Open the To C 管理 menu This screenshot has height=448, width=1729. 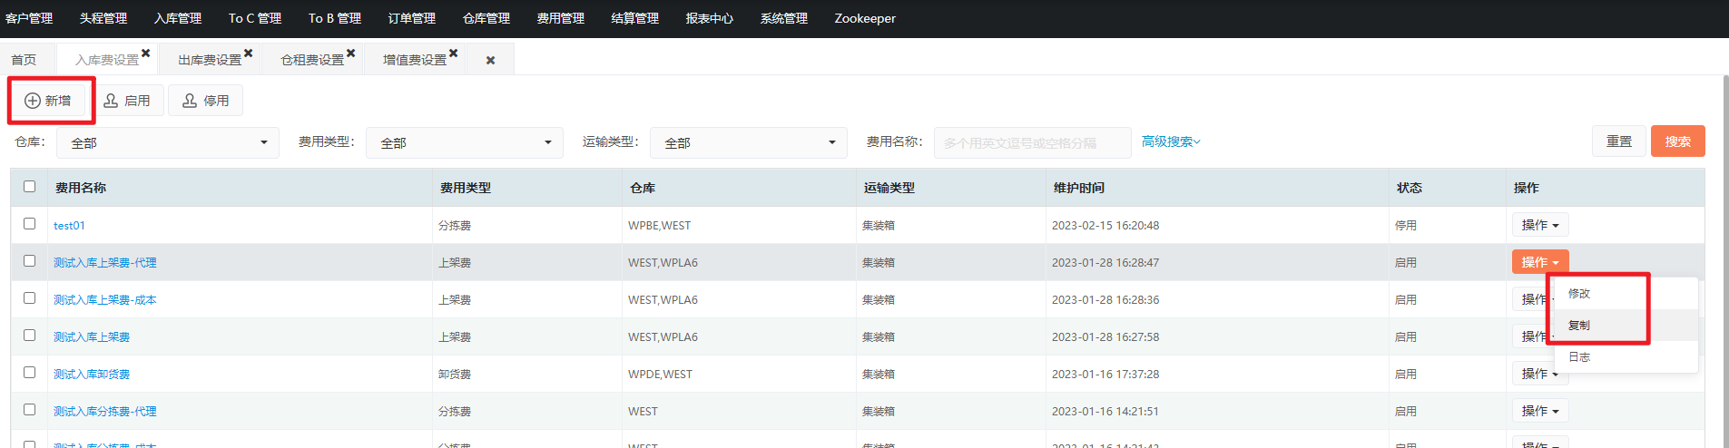[x=255, y=18]
